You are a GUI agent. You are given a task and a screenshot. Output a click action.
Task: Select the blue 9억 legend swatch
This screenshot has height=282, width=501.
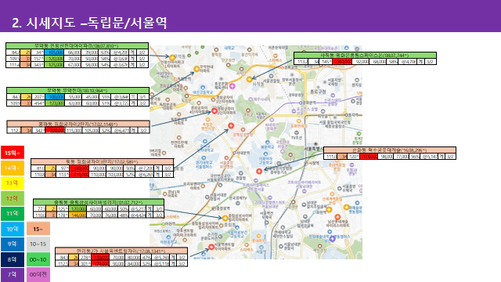tap(13, 244)
